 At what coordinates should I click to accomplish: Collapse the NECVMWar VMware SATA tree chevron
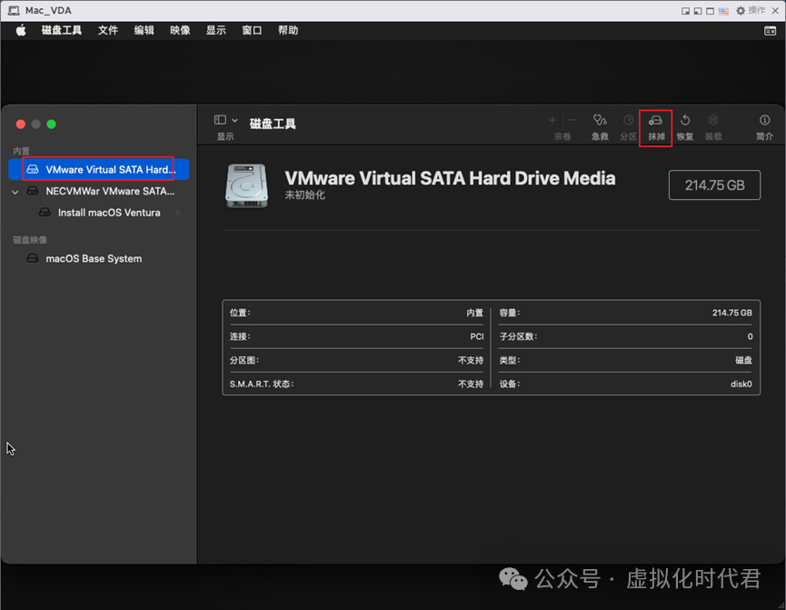(x=15, y=192)
